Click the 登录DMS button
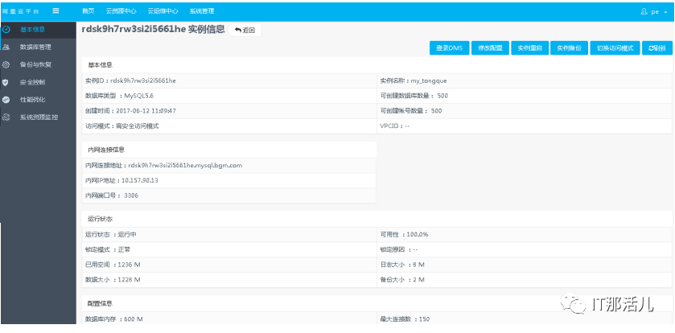Screen dimensions: 675x333 449,48
